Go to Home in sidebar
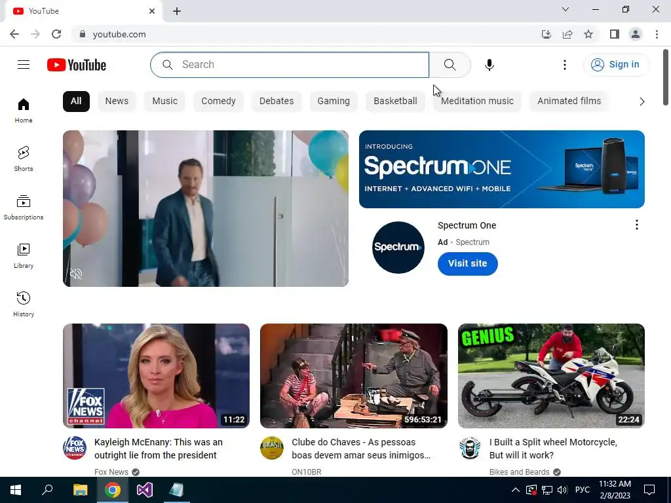 tap(24, 110)
